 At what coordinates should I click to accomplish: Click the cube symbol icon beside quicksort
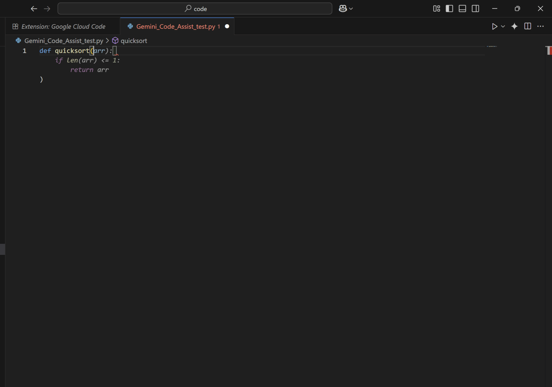tap(115, 41)
